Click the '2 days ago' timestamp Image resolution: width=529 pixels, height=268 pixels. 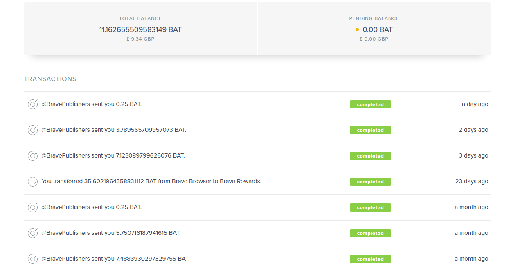click(473, 130)
